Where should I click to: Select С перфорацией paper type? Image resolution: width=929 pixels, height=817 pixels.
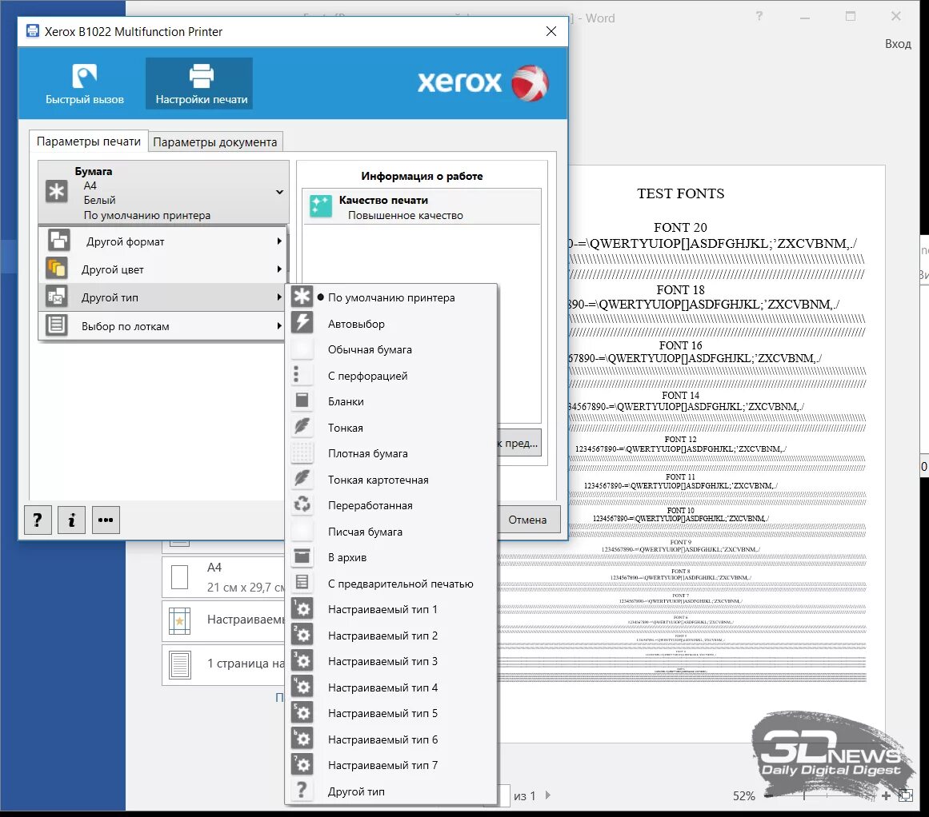tap(391, 376)
